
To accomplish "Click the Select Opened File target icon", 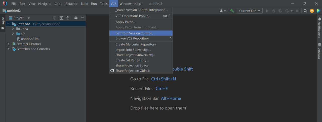I will [x=55, y=18].
